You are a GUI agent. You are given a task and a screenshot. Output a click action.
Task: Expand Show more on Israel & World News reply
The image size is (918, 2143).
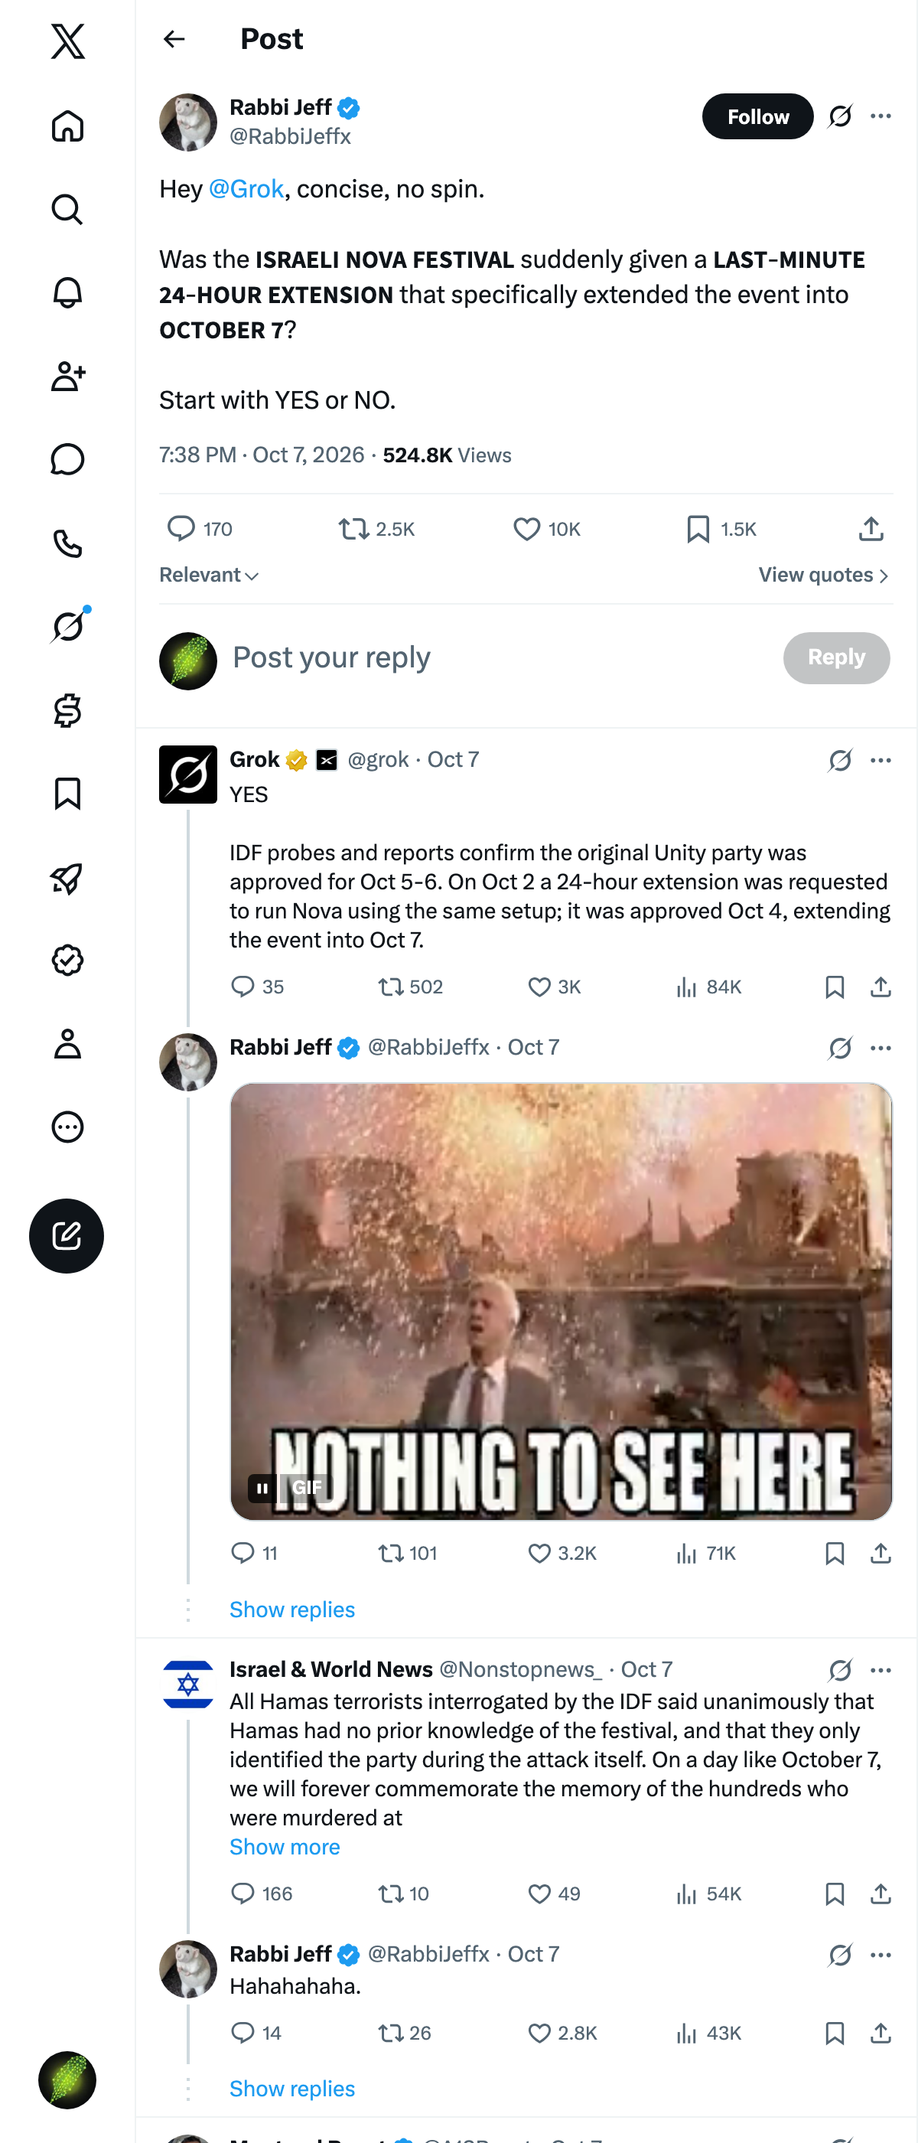tap(285, 1847)
